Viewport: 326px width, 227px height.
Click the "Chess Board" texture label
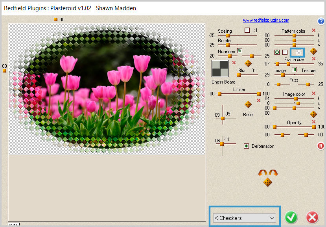coord(223,82)
